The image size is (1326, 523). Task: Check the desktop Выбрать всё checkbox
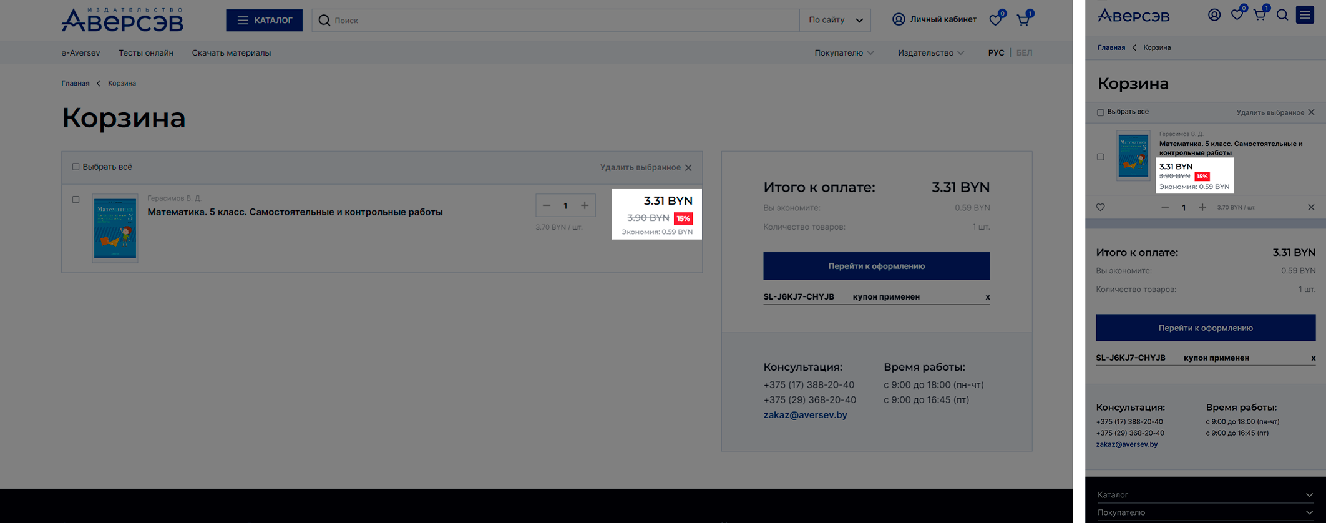76,167
